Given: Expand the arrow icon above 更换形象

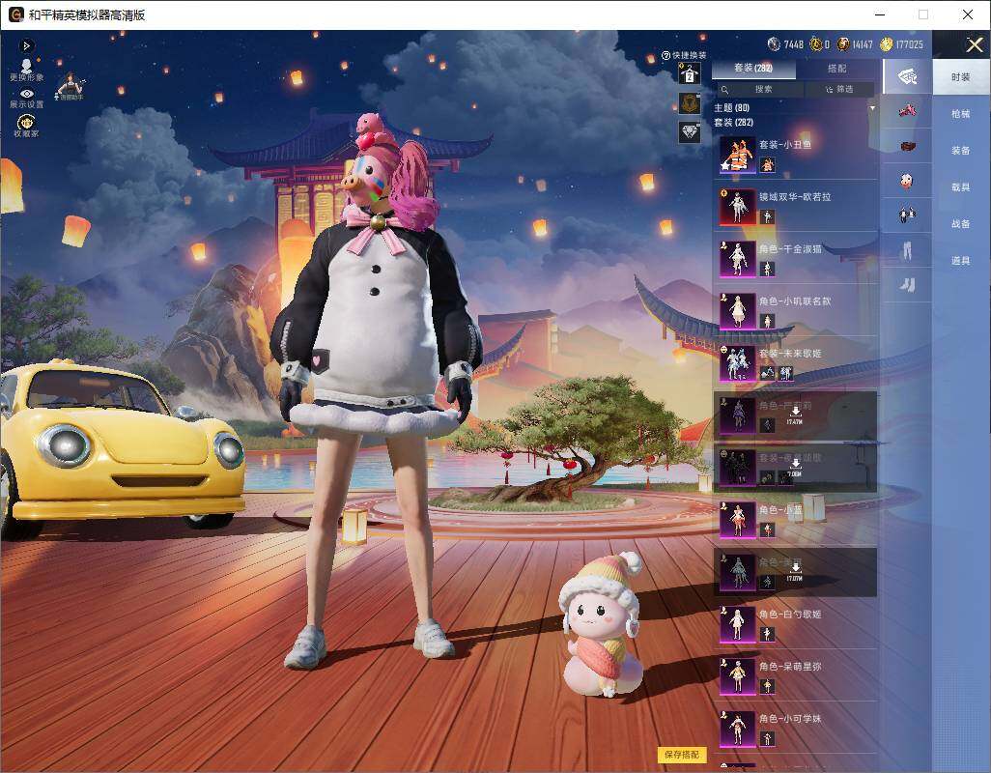Looking at the screenshot, I should pyautogui.click(x=26, y=45).
